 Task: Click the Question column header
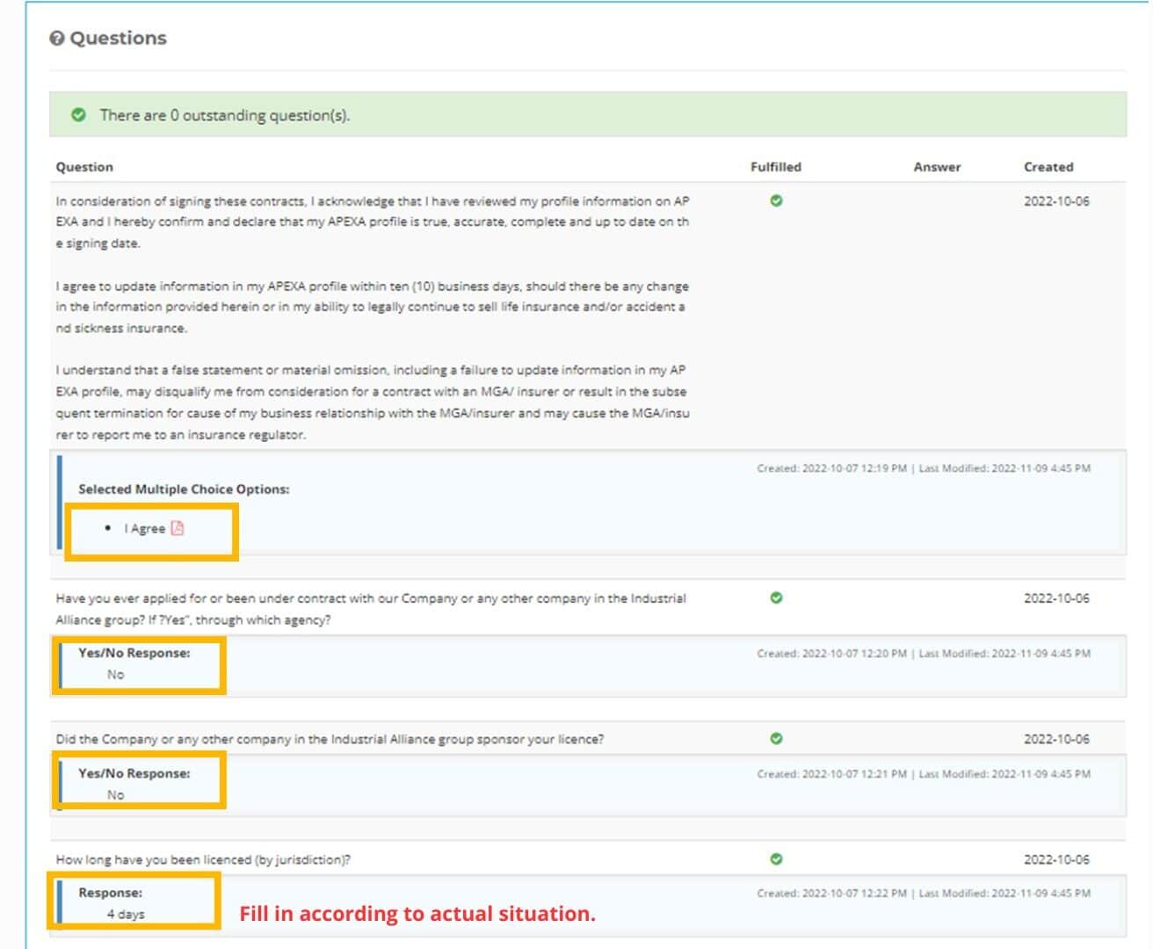(84, 167)
